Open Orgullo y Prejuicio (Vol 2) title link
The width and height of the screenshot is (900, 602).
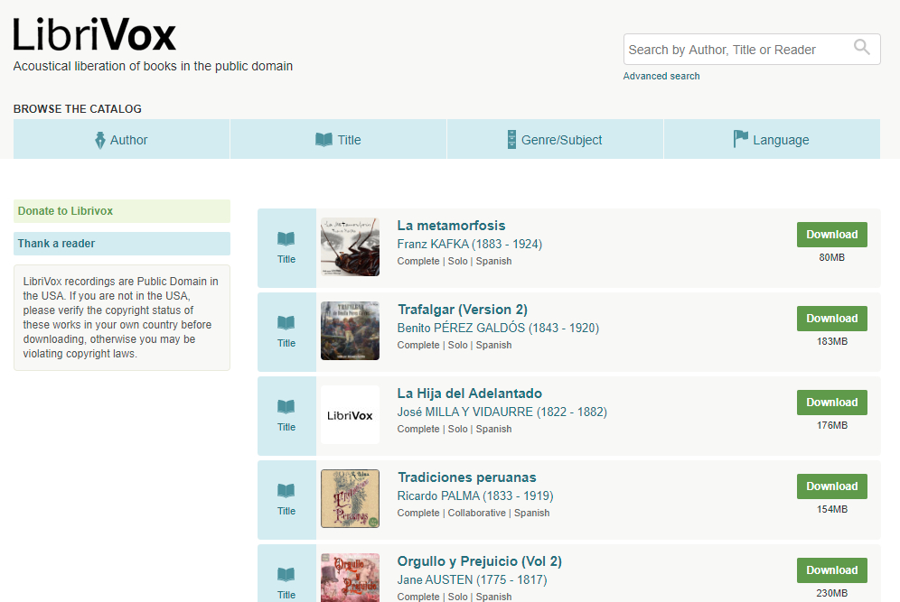click(479, 561)
